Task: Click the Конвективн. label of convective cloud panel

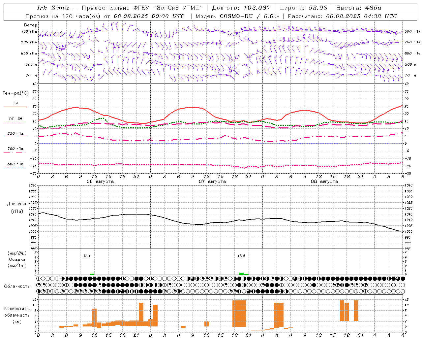Action: pyautogui.click(x=17, y=309)
